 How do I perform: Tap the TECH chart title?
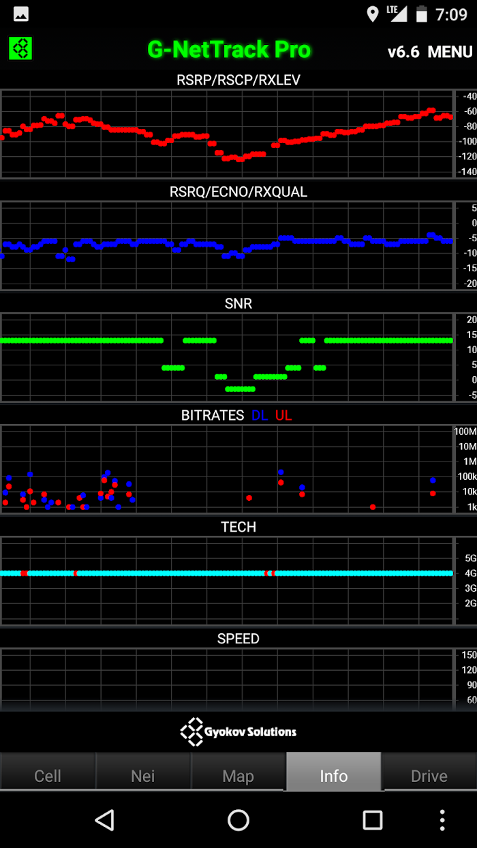(x=238, y=527)
